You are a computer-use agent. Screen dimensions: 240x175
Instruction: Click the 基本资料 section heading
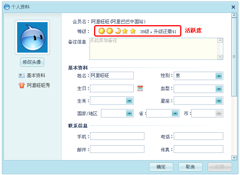click(x=78, y=68)
